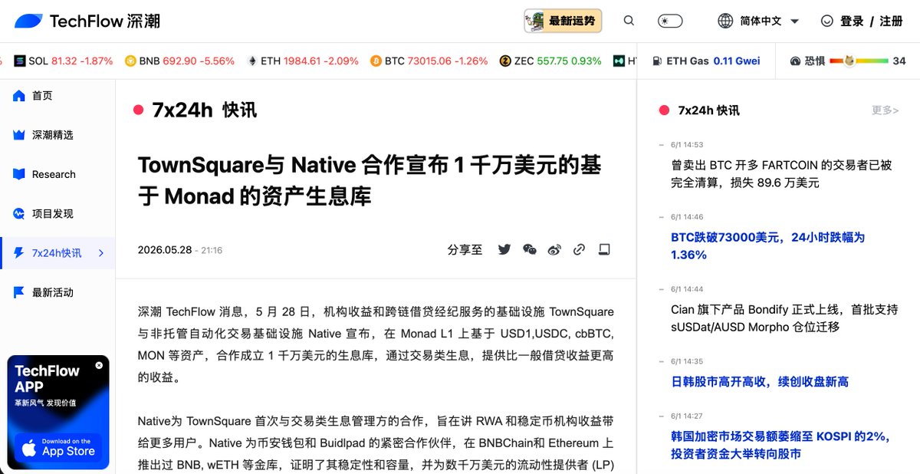This screenshot has height=474, width=920.
Task: Open news BTC跌破73000美元
Action: click(x=767, y=245)
